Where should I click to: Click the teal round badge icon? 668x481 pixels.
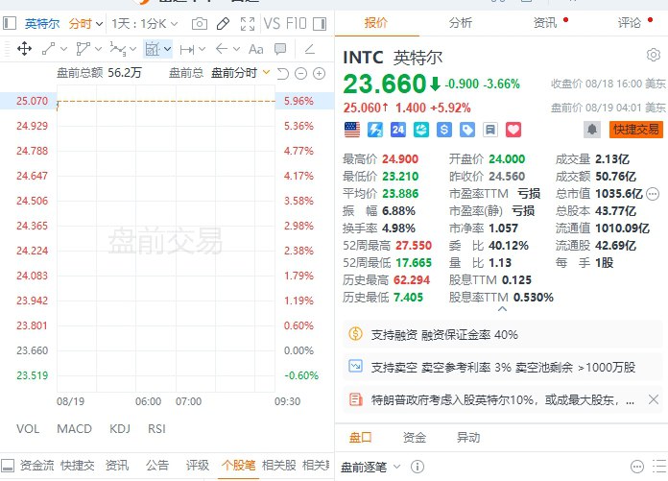[421, 130]
